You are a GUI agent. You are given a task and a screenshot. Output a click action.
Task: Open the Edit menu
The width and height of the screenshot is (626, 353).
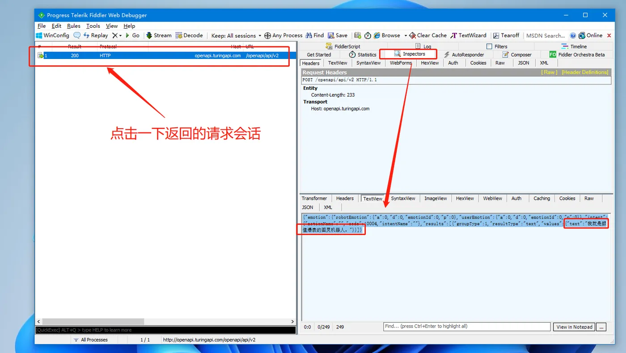click(56, 26)
